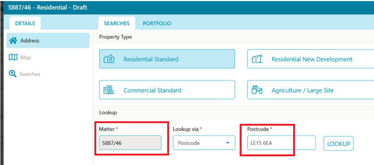374x165 pixels.
Task: Open the SEARCHES tab
Action: tap(117, 23)
